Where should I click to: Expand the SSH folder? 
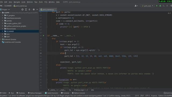point(2,37)
